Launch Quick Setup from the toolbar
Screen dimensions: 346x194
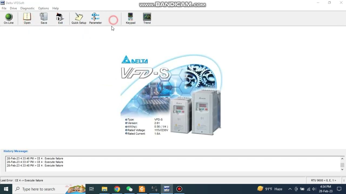pyautogui.click(x=79, y=19)
